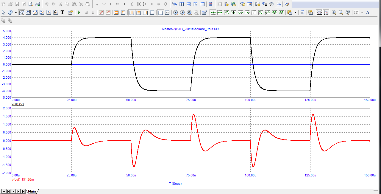Viewport: 381px width, 194px height.
Task: Click the T (Secs) axis label
Action: (x=175, y=184)
